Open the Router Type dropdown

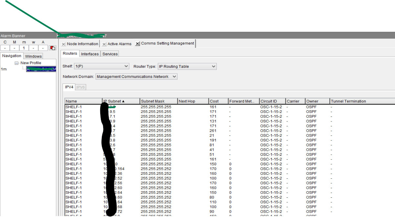pos(187,66)
